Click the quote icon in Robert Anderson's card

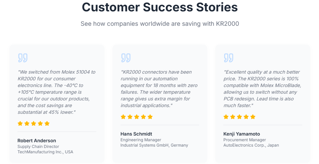point(22,58)
